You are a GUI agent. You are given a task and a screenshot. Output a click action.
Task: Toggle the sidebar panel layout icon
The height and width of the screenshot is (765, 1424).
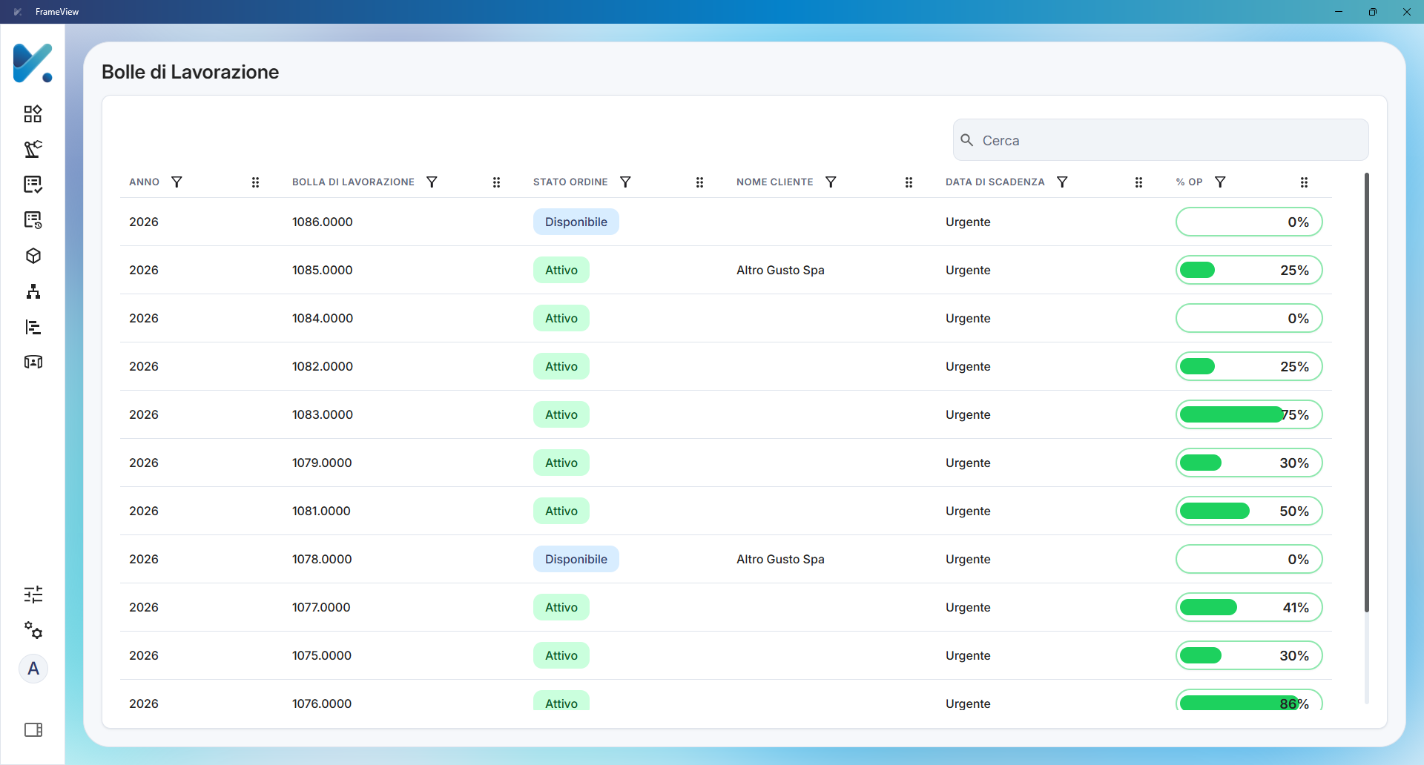pos(33,730)
